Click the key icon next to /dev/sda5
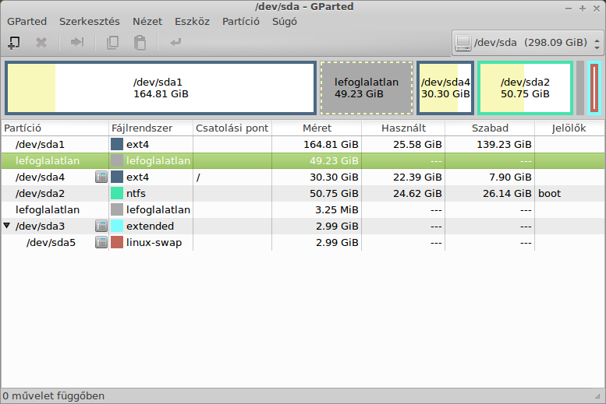The image size is (606, 404). point(101,242)
